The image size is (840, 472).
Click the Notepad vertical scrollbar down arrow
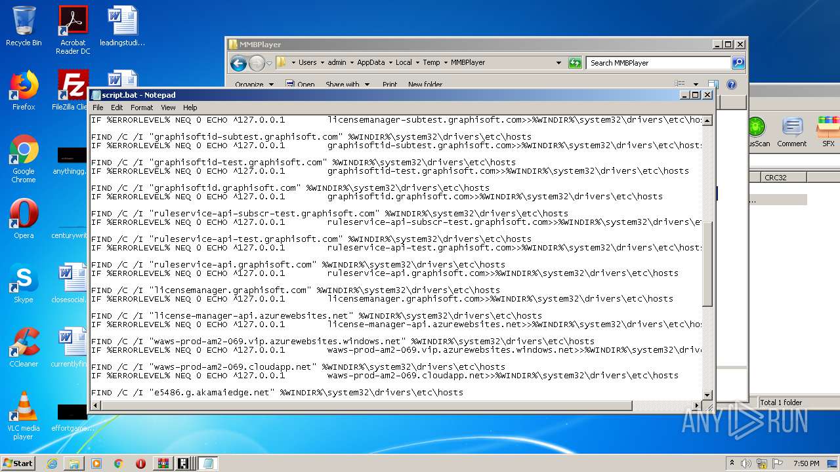pyautogui.click(x=707, y=395)
